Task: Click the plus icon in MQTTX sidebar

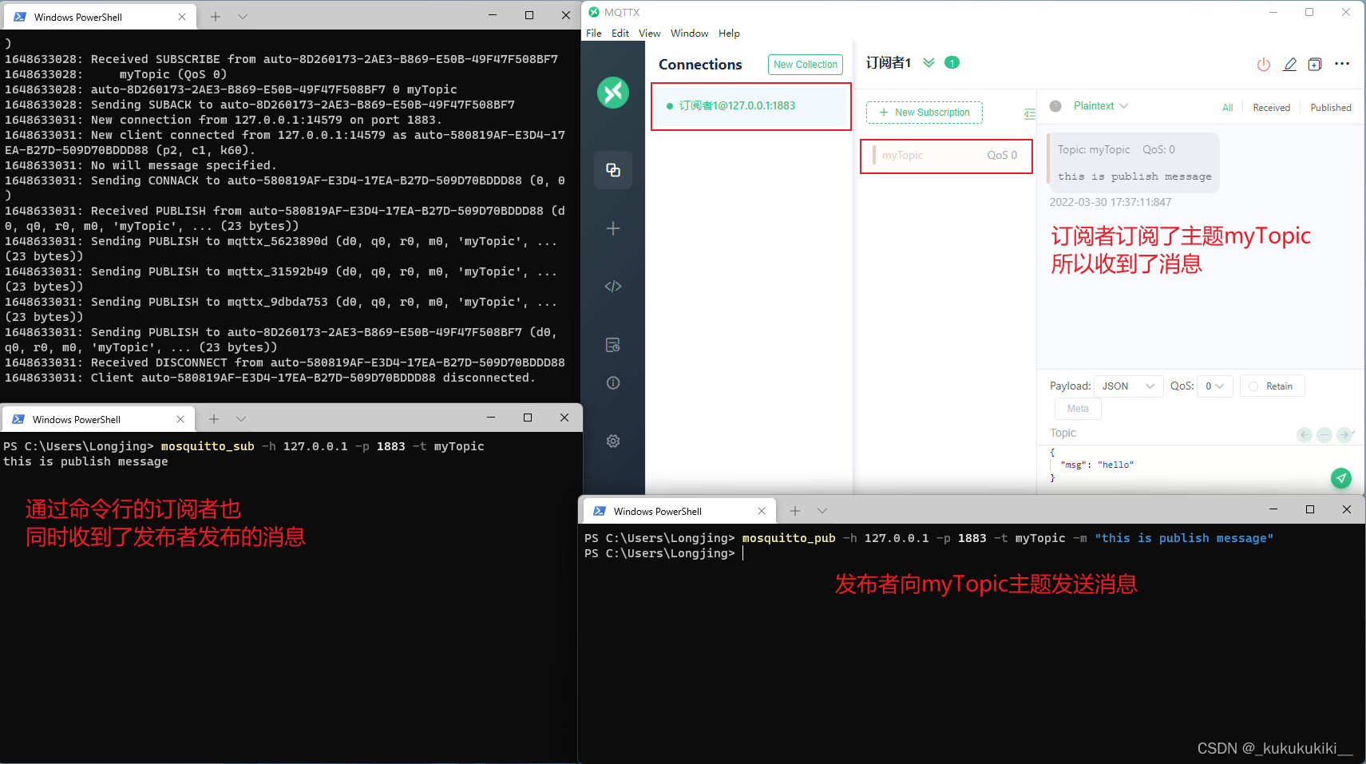Action: click(613, 228)
